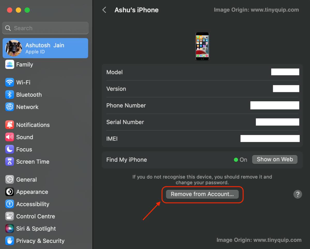The width and height of the screenshot is (310, 249).
Task: Open the help question mark button
Action: coord(298,194)
